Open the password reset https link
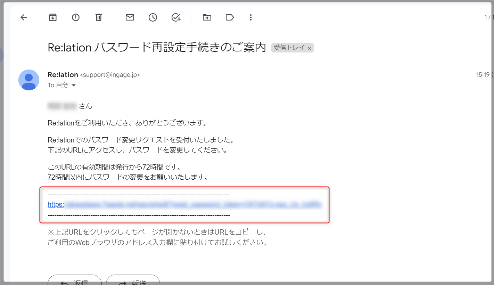The width and height of the screenshot is (494, 285). pyautogui.click(x=185, y=205)
